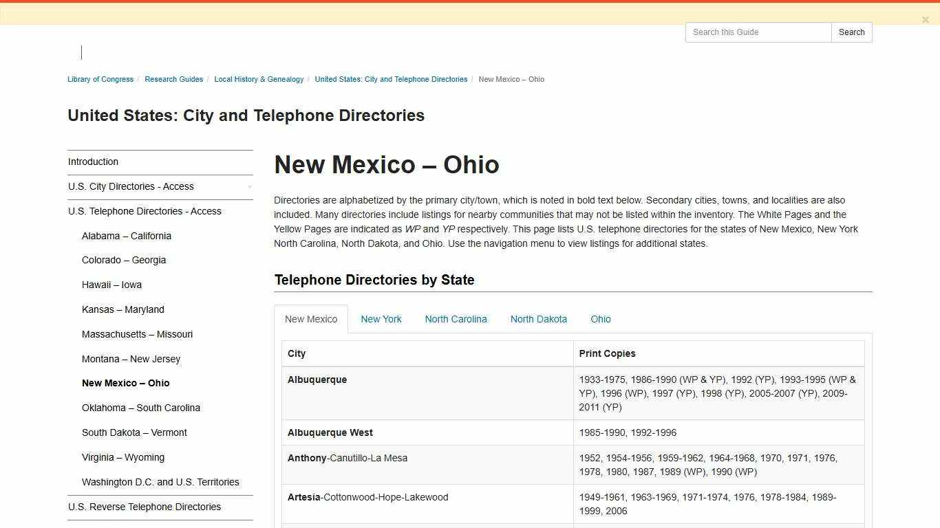Open the Library of Congress breadcrumb link

[x=100, y=79]
